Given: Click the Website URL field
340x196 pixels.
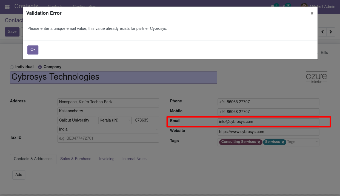Looking at the screenshot, I should (x=268, y=132).
